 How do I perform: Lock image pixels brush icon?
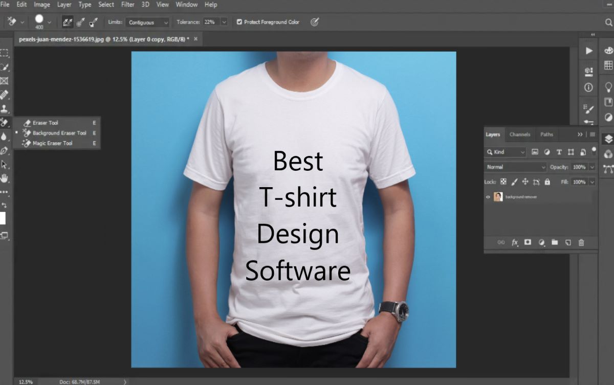(515, 182)
